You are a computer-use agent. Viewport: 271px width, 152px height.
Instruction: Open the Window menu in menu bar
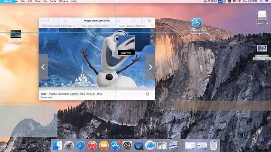pos(64,2)
